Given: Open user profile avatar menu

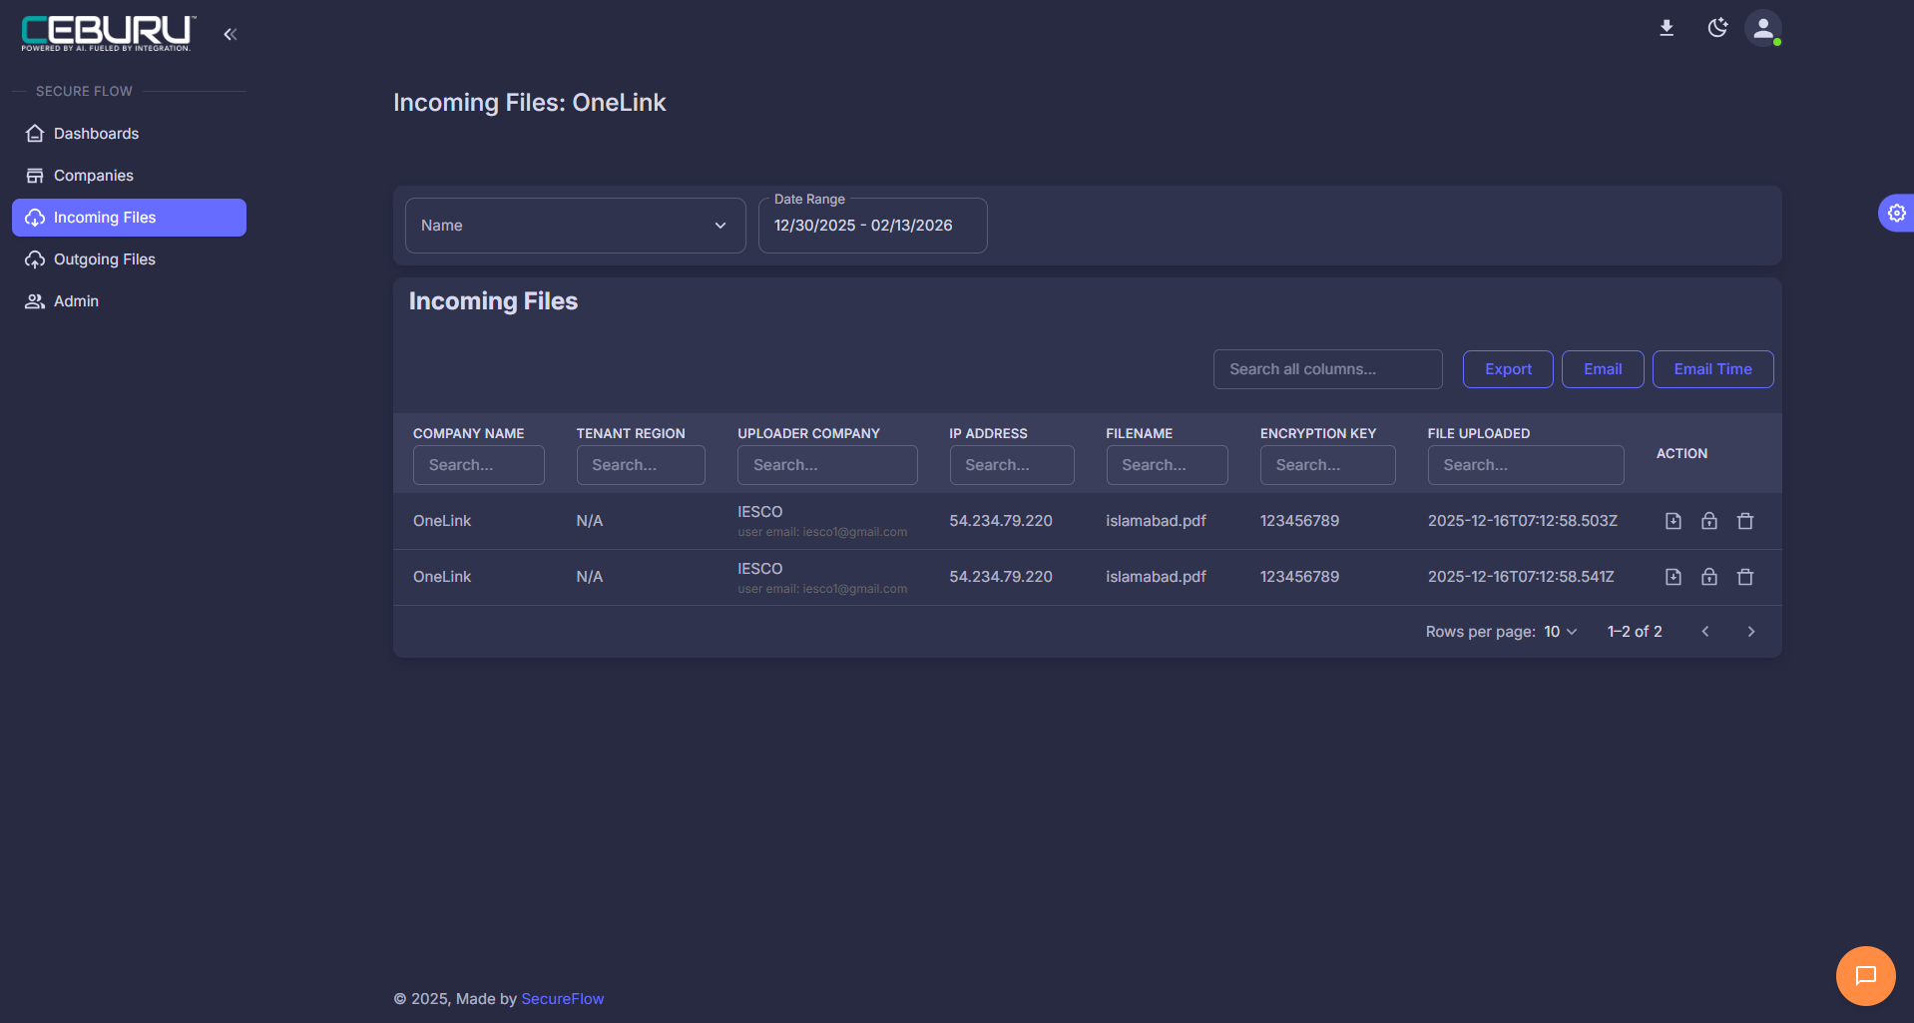Looking at the screenshot, I should (1763, 28).
